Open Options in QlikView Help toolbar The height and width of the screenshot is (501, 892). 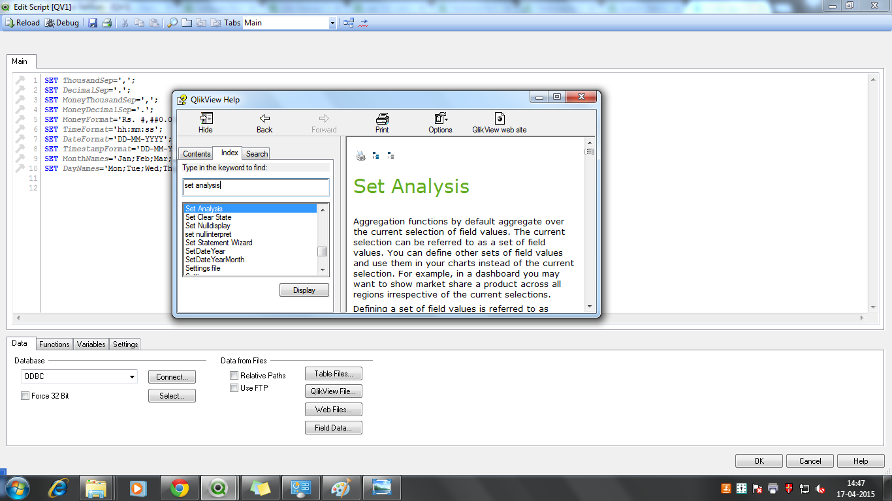point(440,123)
